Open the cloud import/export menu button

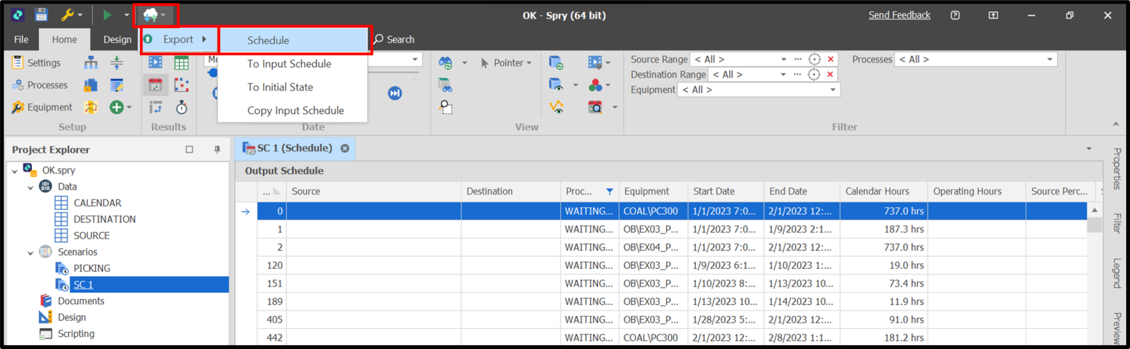154,14
